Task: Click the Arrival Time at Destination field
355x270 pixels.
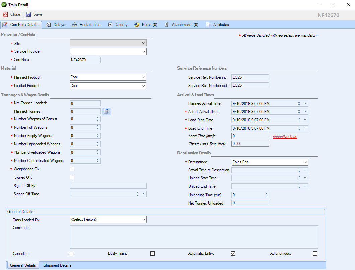Action: pyautogui.click(x=270, y=170)
